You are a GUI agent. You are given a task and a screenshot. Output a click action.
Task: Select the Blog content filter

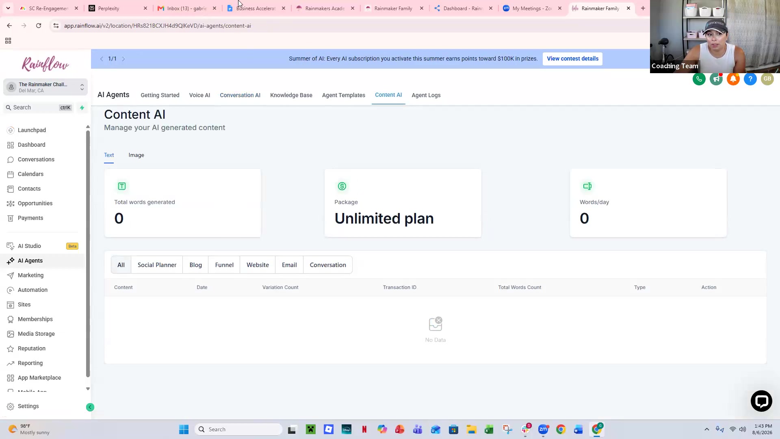tap(195, 265)
